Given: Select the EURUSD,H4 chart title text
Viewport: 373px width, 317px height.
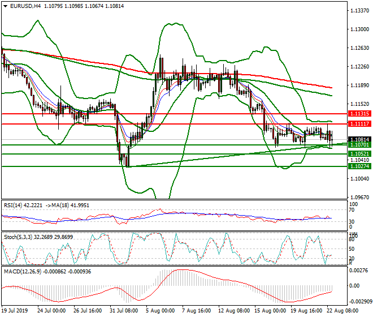Looking at the screenshot, I should coord(25,6).
